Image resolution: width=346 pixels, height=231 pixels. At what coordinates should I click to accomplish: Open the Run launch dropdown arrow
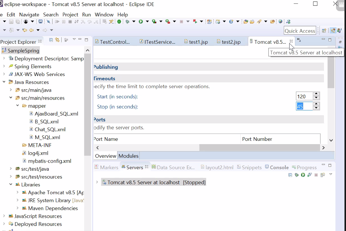(x=147, y=22)
